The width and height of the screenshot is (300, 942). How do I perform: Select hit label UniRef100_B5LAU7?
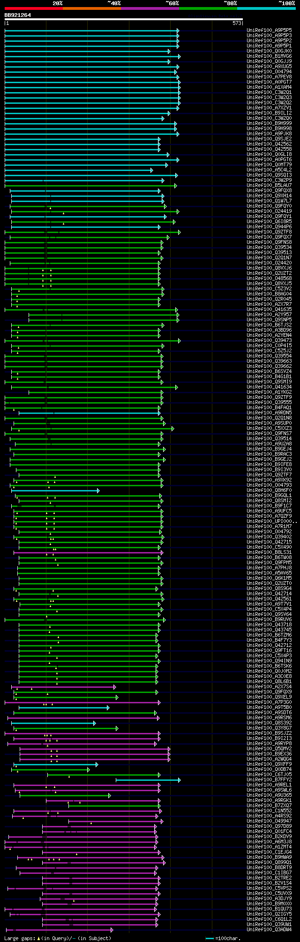269,185
